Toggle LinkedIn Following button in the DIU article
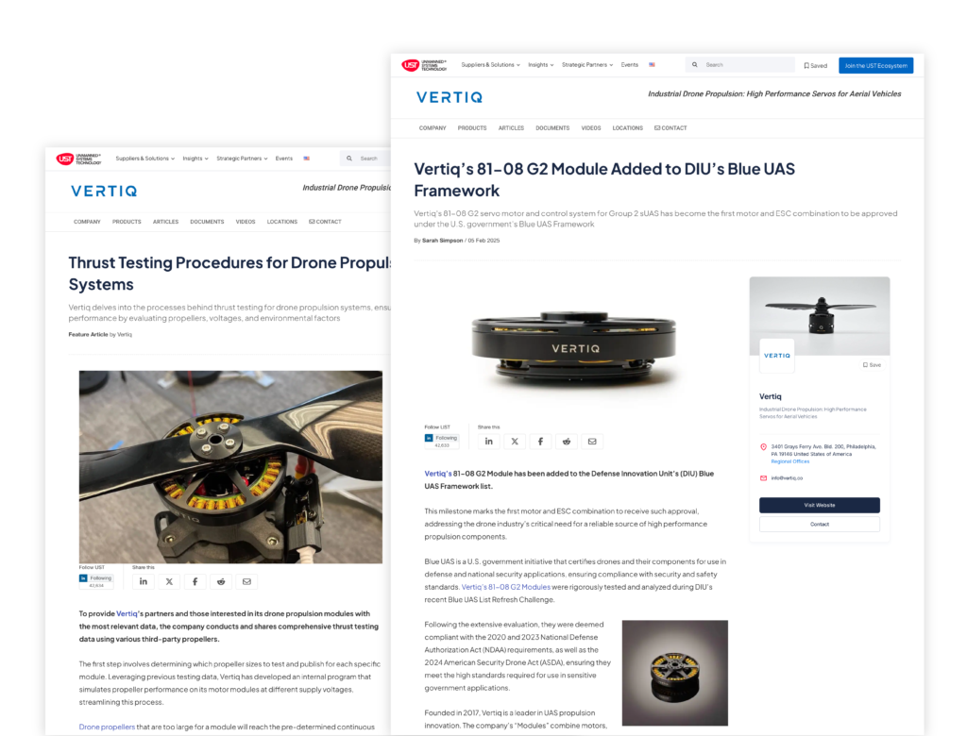967x736 pixels. pos(442,440)
